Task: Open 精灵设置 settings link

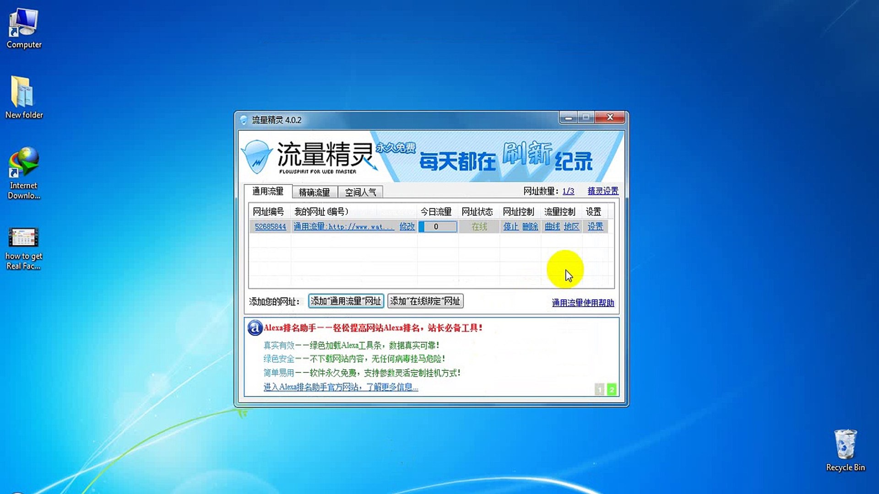Action: [602, 191]
